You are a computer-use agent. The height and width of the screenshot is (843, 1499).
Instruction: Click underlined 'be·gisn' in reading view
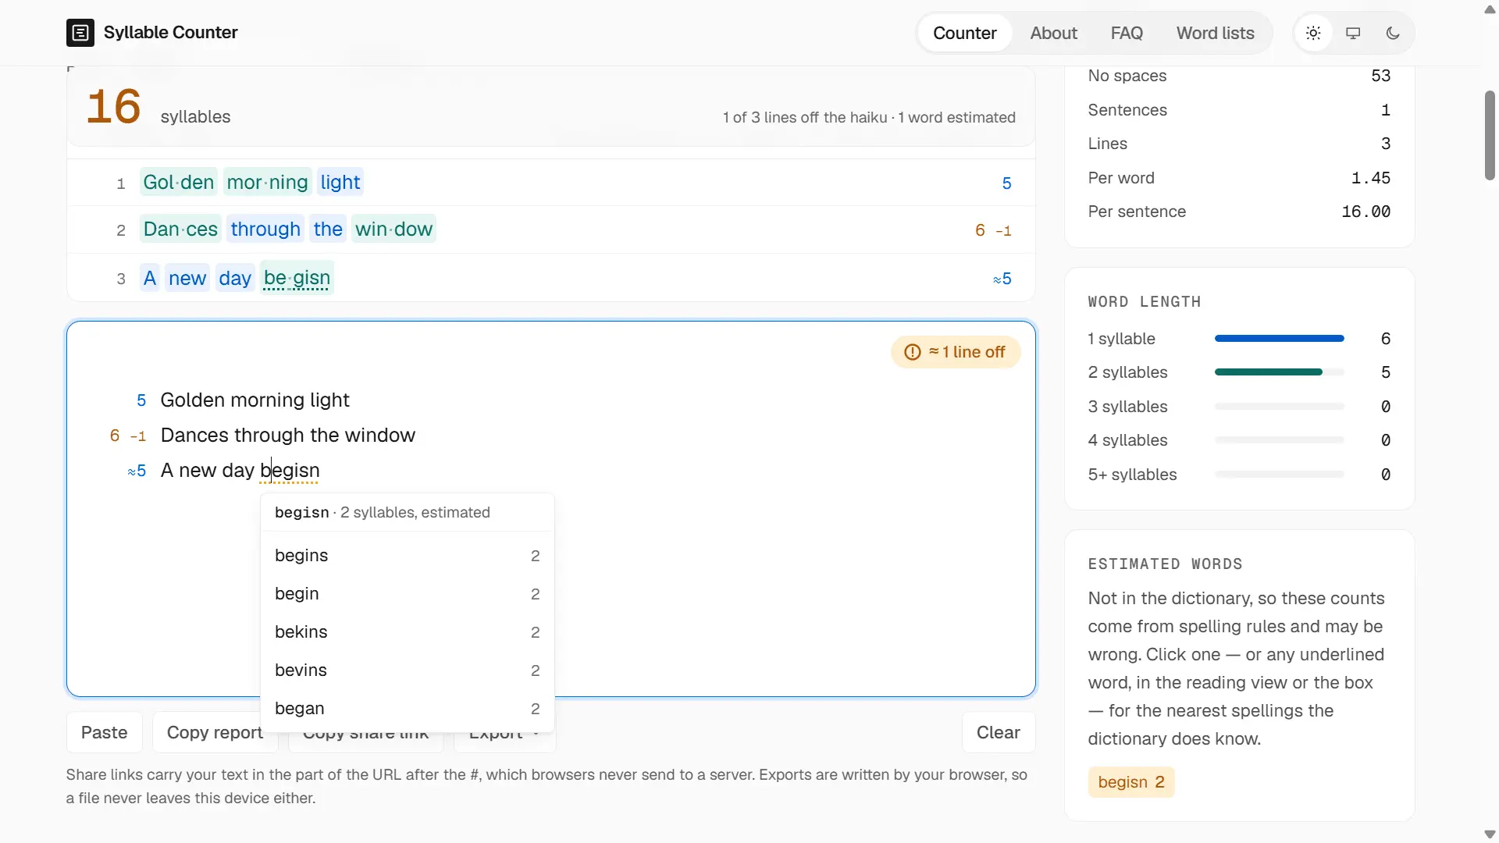tap(297, 278)
